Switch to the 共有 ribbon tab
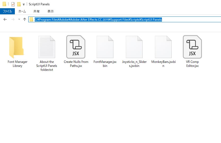This screenshot has height=143, width=221. (x=37, y=11)
